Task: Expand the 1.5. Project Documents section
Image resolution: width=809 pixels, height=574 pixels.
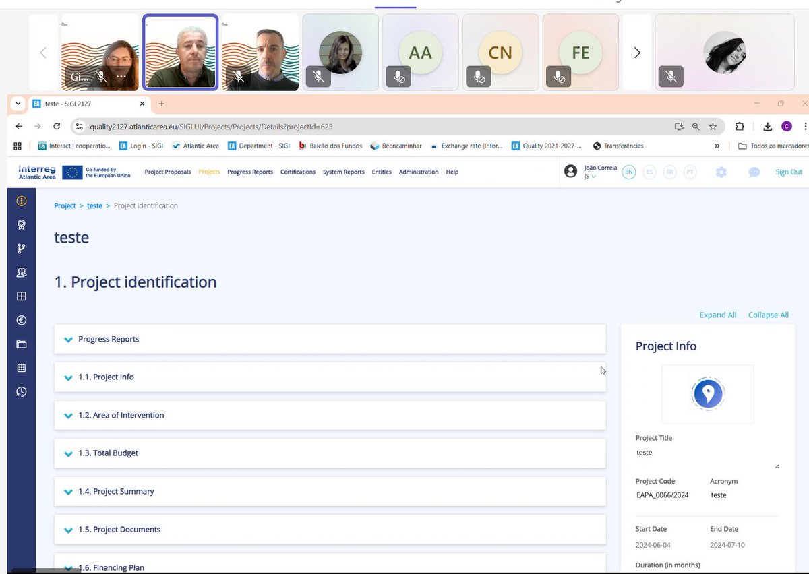Action: [x=330, y=530]
